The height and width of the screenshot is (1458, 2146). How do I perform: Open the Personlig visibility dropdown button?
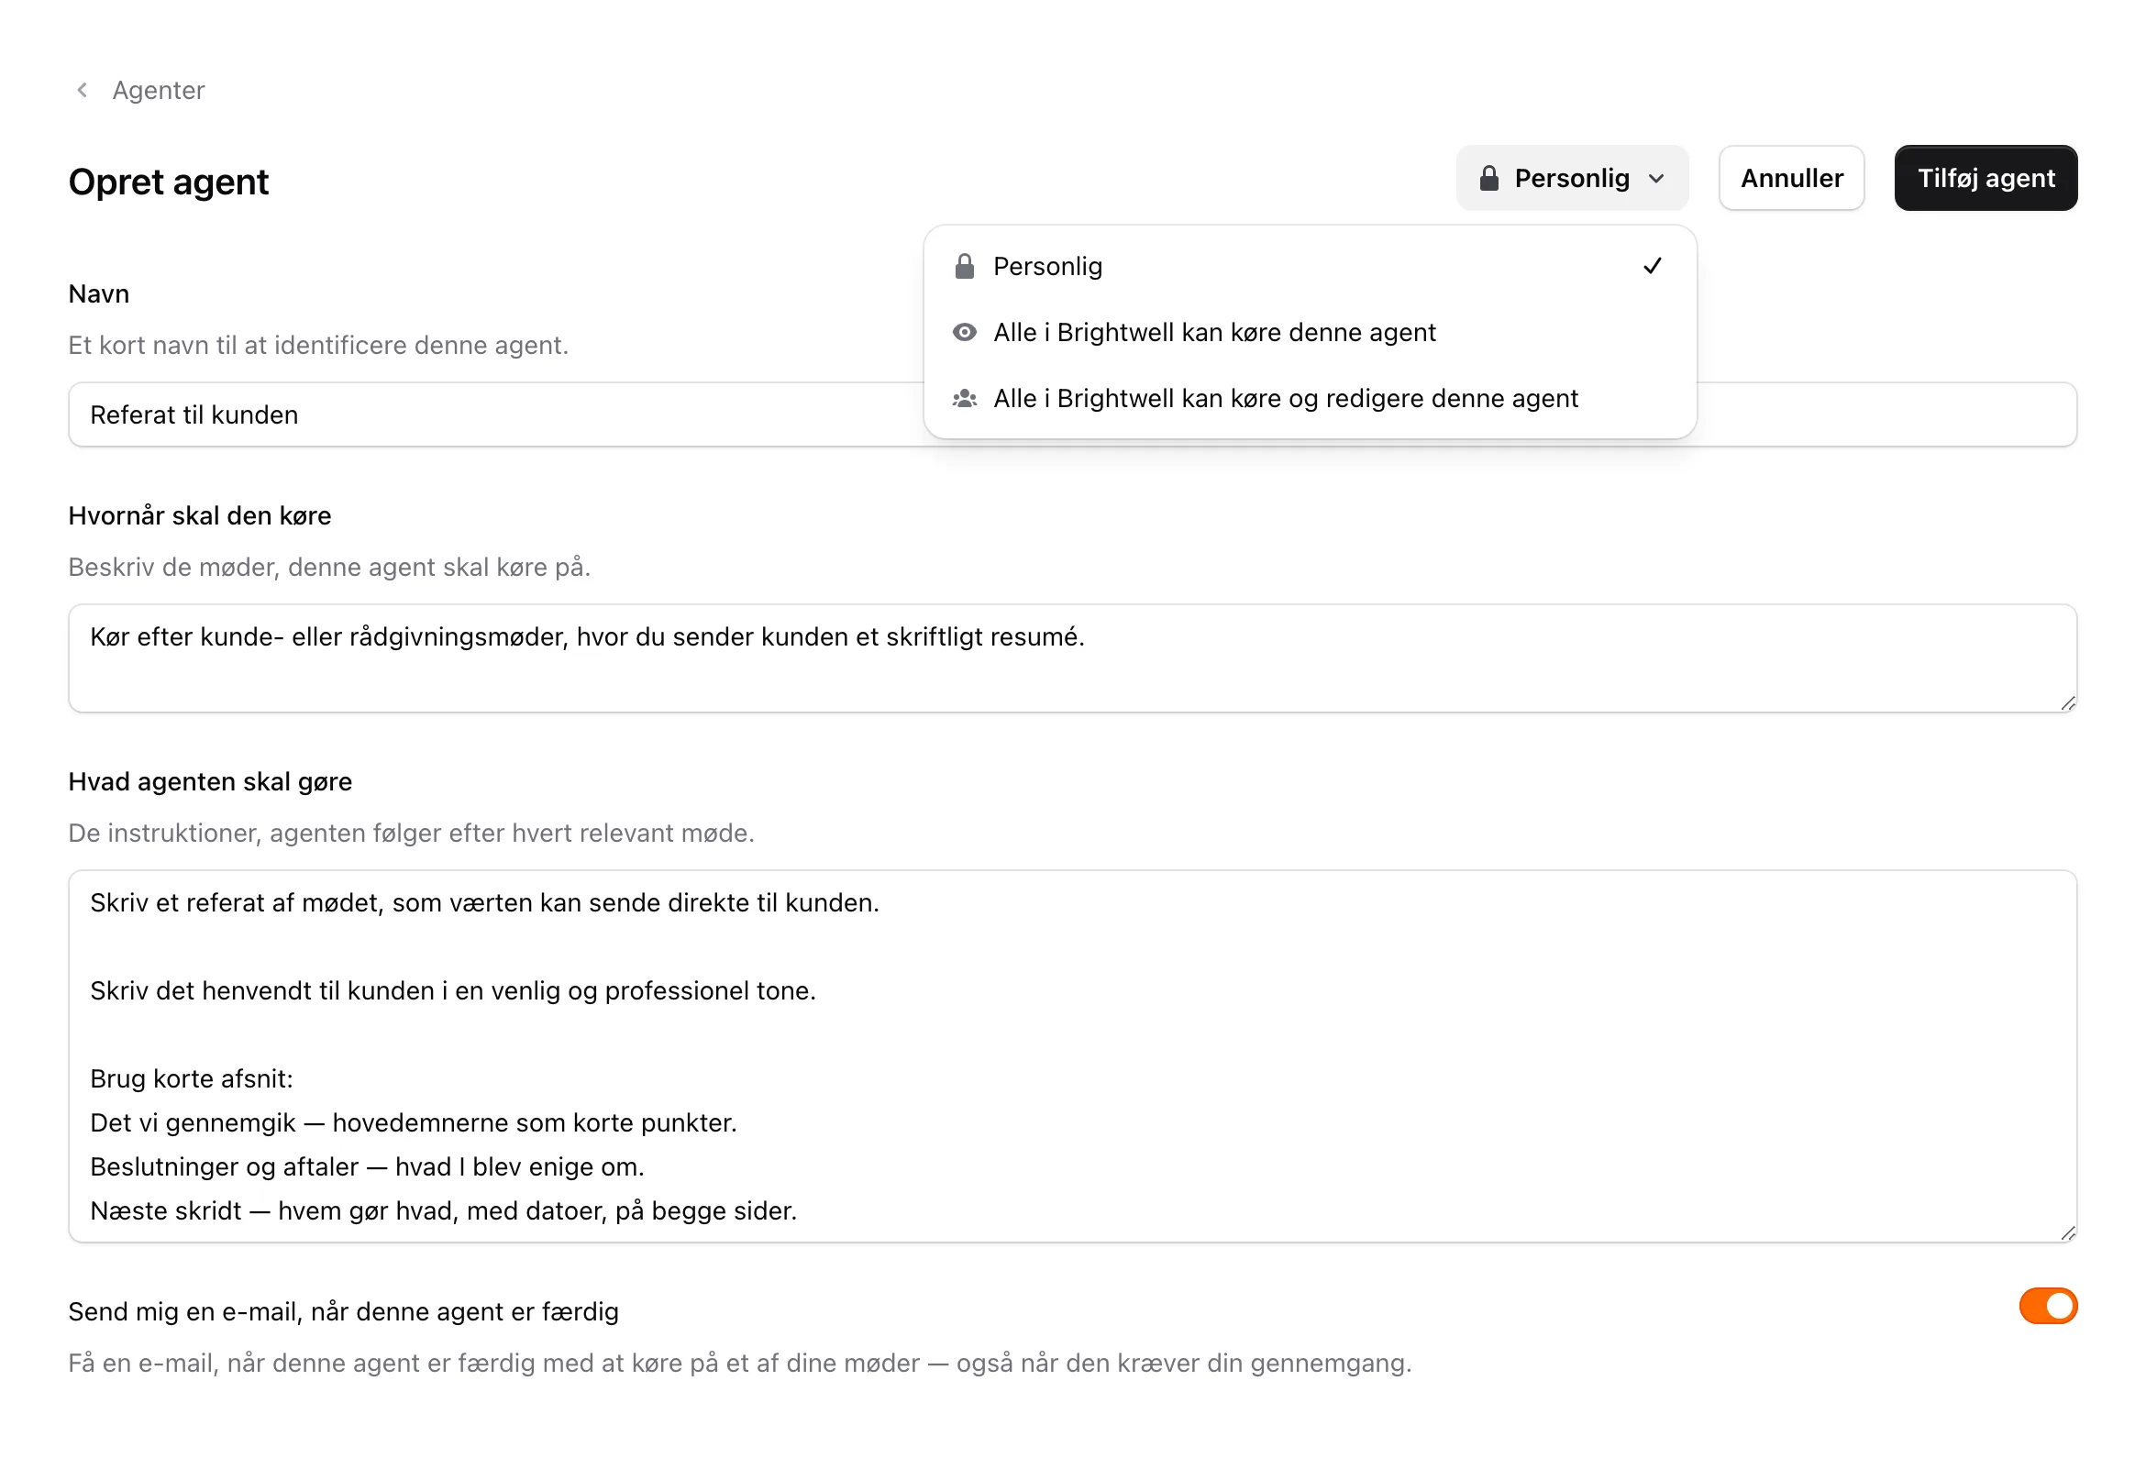(1572, 178)
